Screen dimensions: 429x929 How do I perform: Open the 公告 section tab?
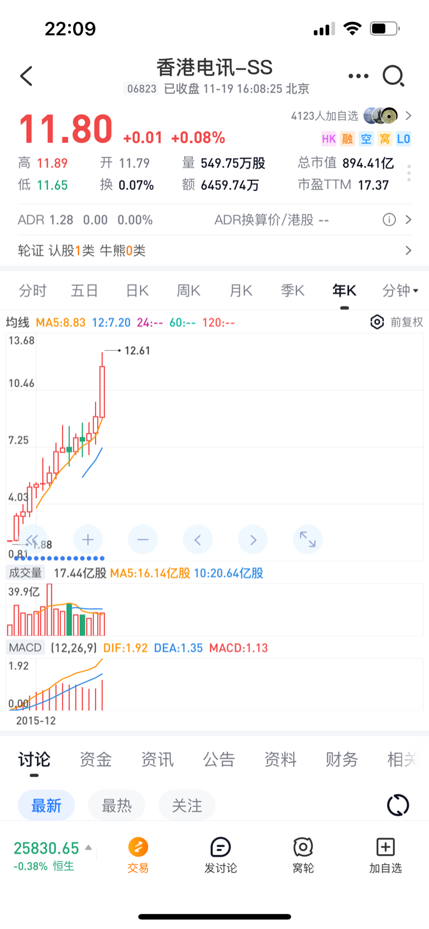pyautogui.click(x=218, y=759)
